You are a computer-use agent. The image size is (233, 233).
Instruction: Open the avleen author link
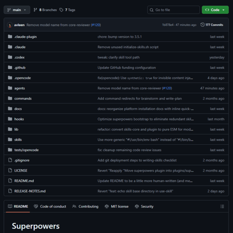[19, 25]
